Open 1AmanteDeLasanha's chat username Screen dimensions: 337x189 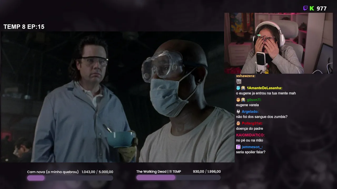coord(264,88)
